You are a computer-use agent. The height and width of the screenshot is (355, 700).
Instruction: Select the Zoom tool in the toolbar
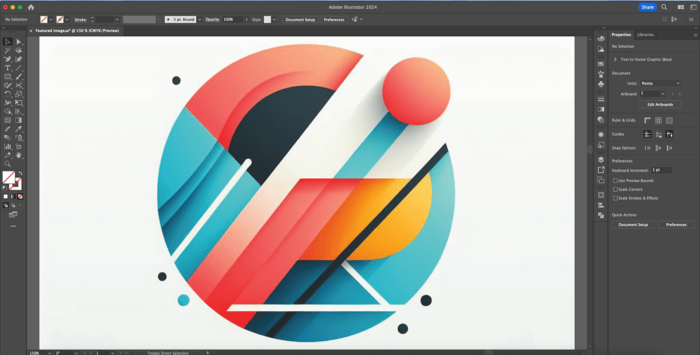(8, 164)
